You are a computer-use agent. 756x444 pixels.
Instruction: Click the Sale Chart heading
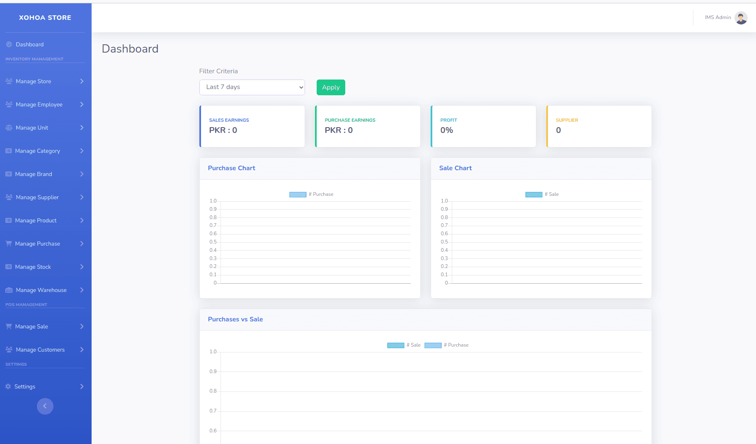point(455,168)
